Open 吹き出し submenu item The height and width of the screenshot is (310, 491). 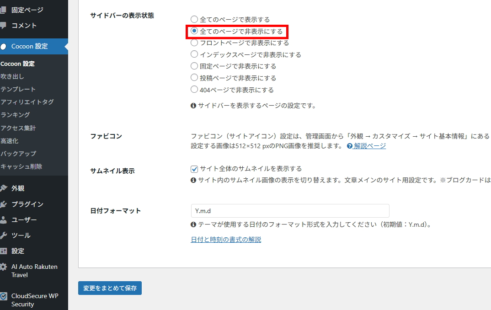coord(12,76)
